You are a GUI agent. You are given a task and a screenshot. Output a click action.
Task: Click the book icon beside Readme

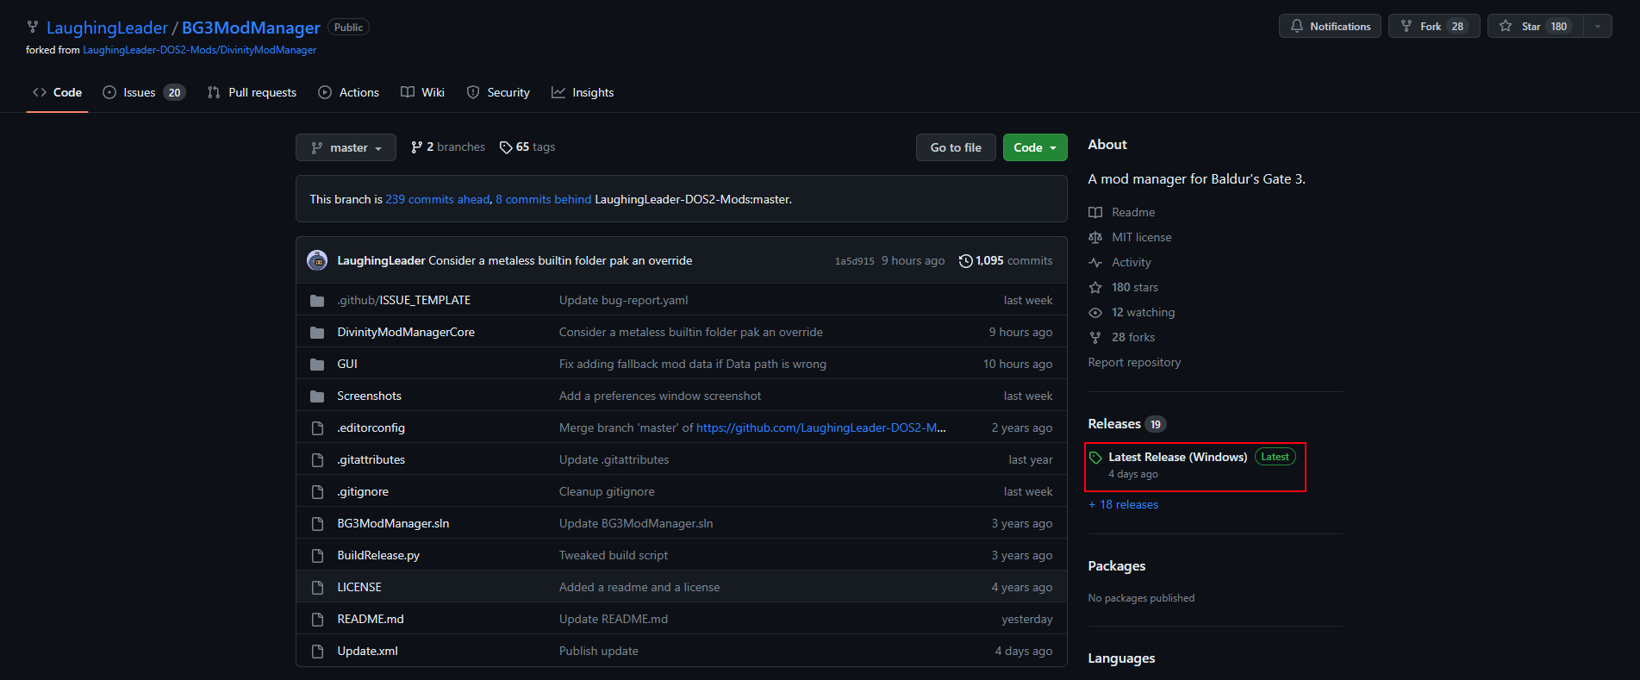coord(1095,213)
